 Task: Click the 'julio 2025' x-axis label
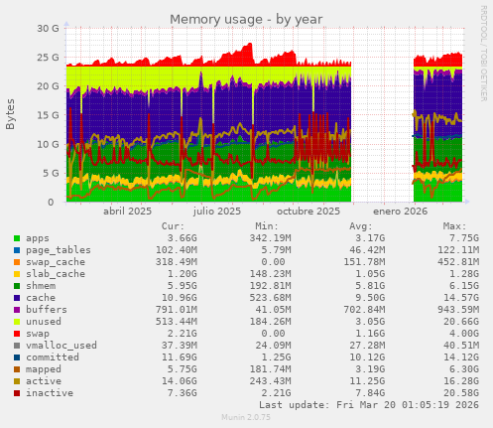click(x=217, y=212)
